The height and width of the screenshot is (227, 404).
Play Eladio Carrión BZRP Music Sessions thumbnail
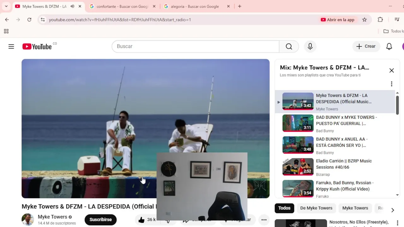[x=298, y=167]
